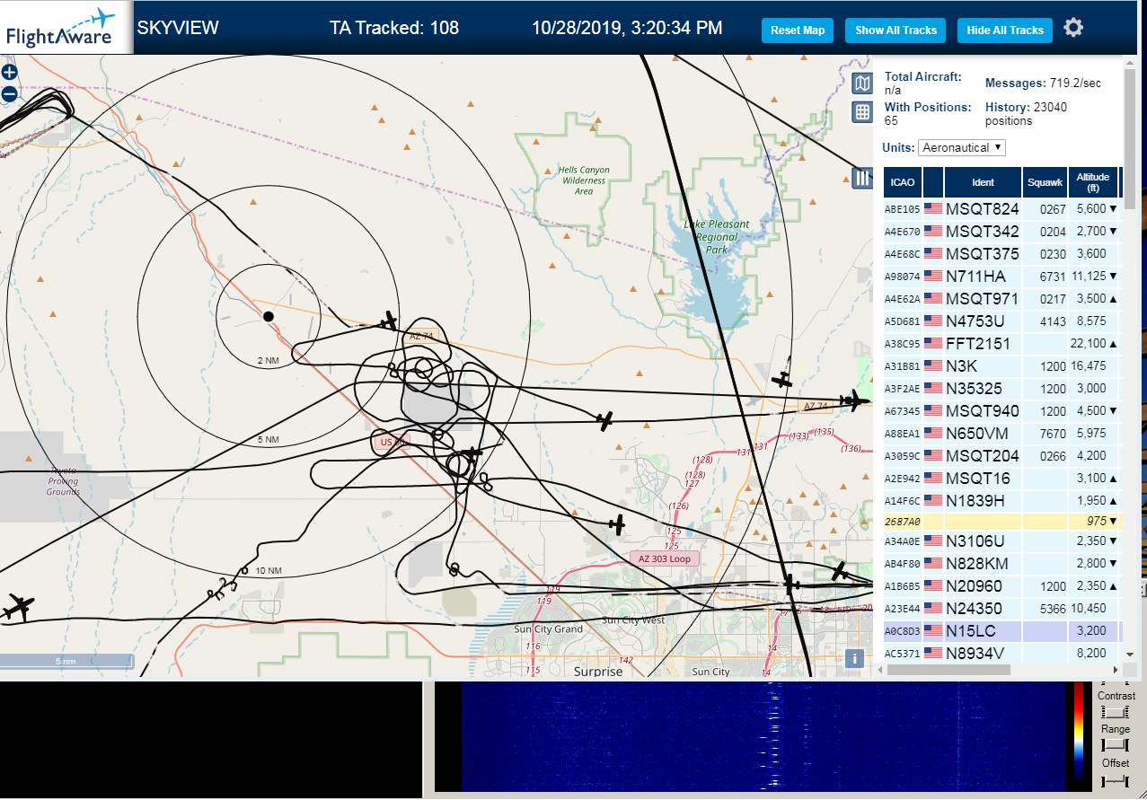Viewport: 1147px width, 800px height.
Task: Click the US flag in the N1839H row
Action: coord(933,501)
